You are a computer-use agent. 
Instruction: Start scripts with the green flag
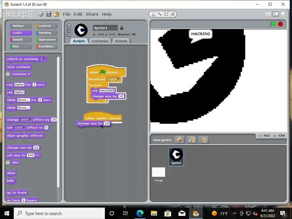(x=273, y=24)
